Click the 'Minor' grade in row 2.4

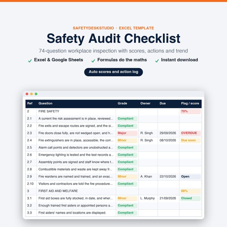[127, 140]
